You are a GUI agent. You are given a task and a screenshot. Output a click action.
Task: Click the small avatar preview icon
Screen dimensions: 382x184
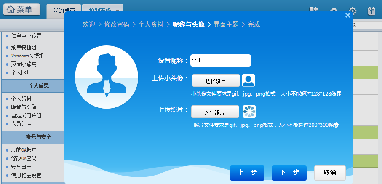(x=248, y=80)
